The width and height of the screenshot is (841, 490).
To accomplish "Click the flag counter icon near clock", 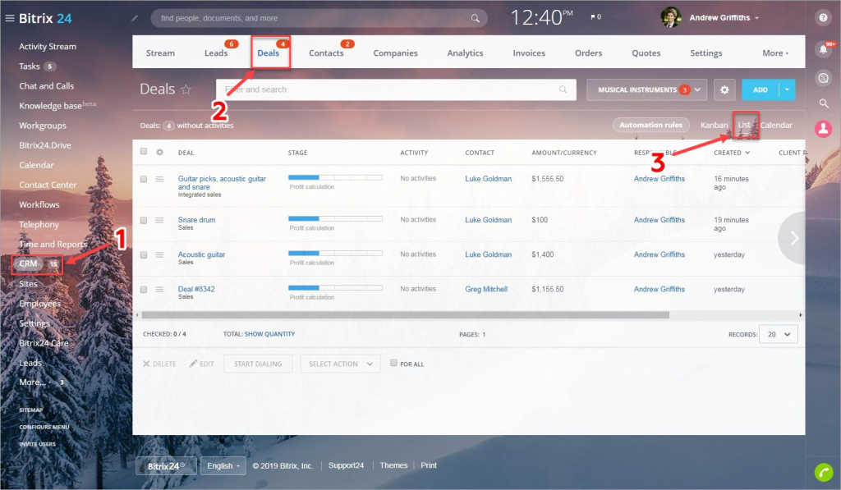I will point(595,17).
